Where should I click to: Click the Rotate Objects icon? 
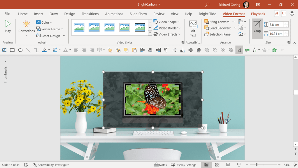click(x=240, y=34)
